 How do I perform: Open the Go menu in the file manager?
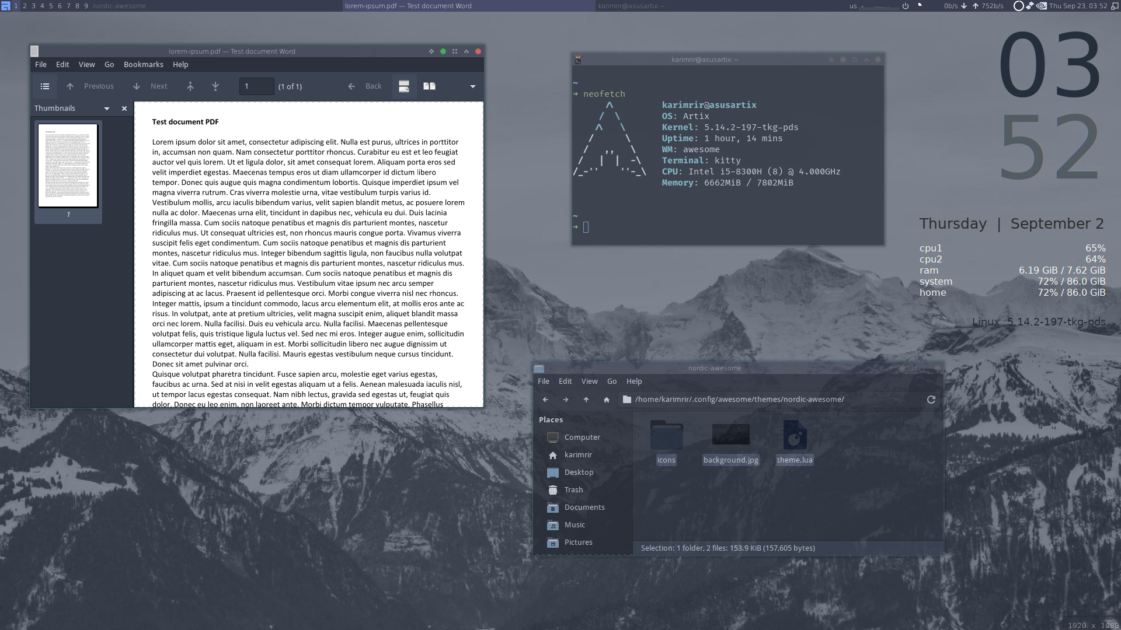click(x=612, y=381)
